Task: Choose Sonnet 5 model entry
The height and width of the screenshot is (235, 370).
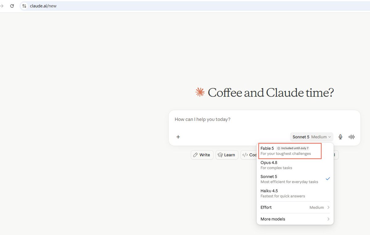Action: pos(295,179)
